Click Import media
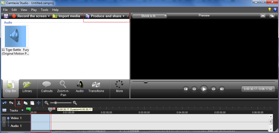279x133 pixels. tap(66, 16)
